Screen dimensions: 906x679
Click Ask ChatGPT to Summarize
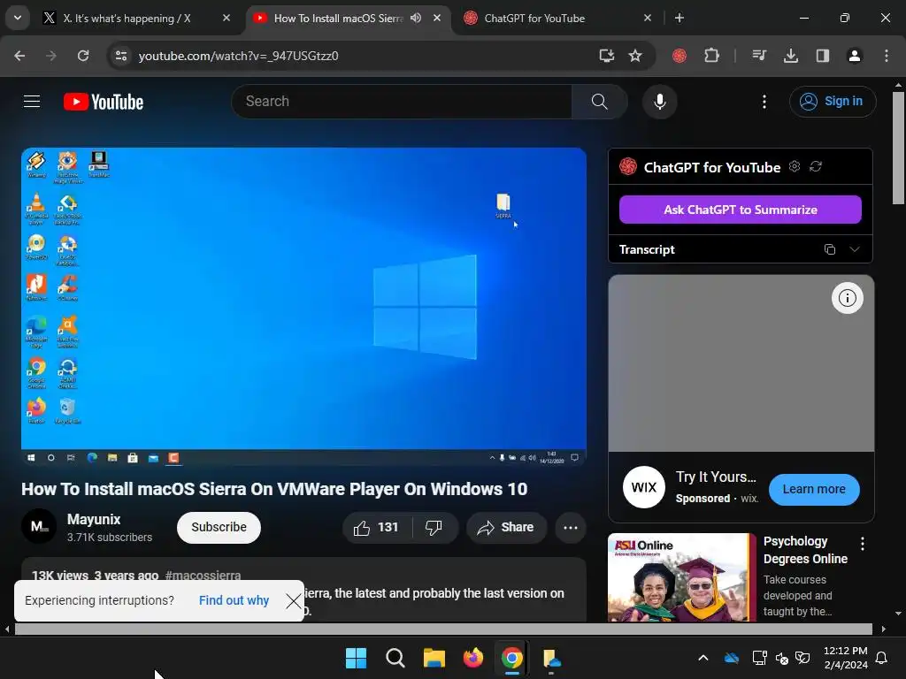741,210
